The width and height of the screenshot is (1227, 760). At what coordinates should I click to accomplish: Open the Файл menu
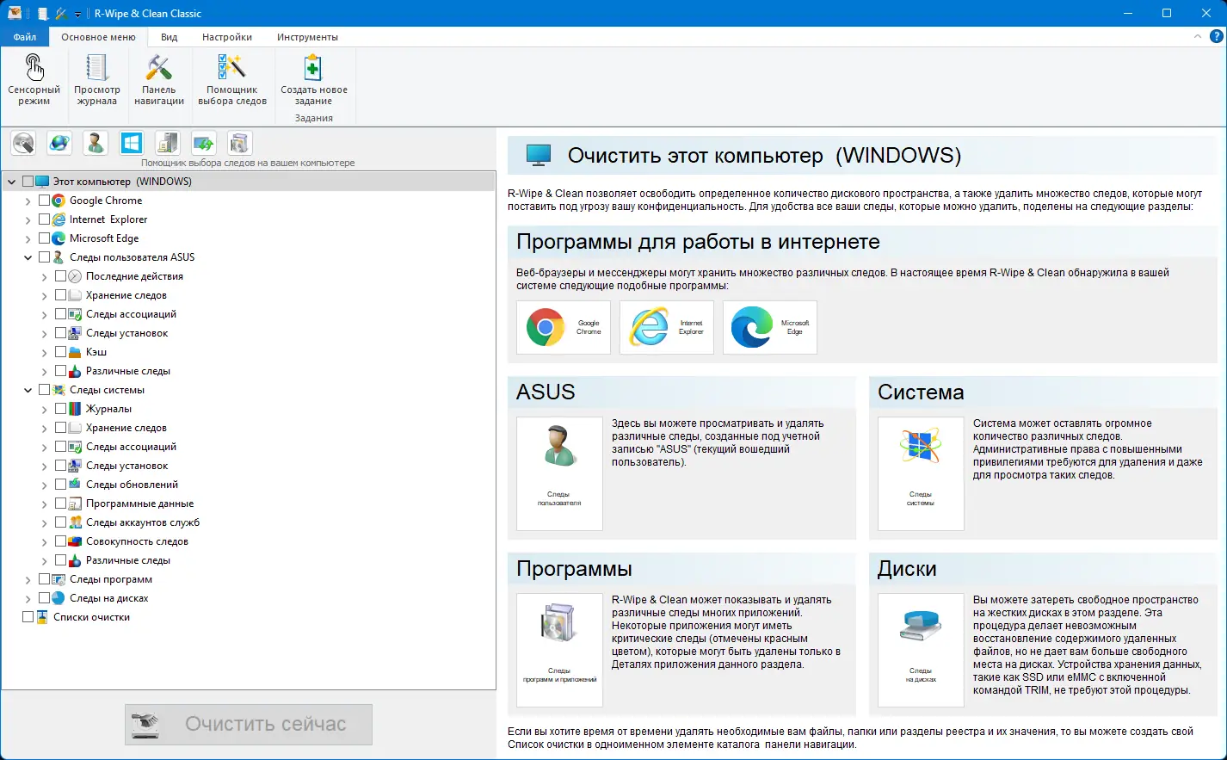pyautogui.click(x=25, y=36)
